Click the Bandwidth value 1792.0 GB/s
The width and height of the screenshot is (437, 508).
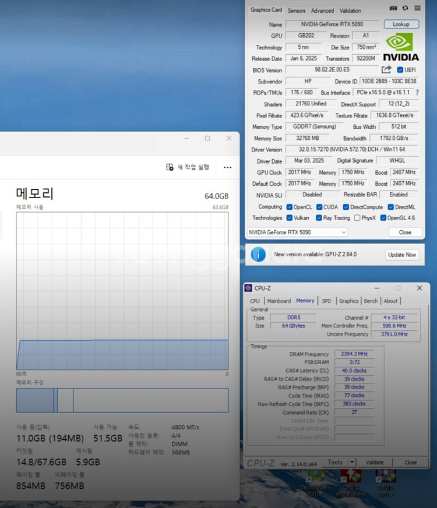[394, 138]
